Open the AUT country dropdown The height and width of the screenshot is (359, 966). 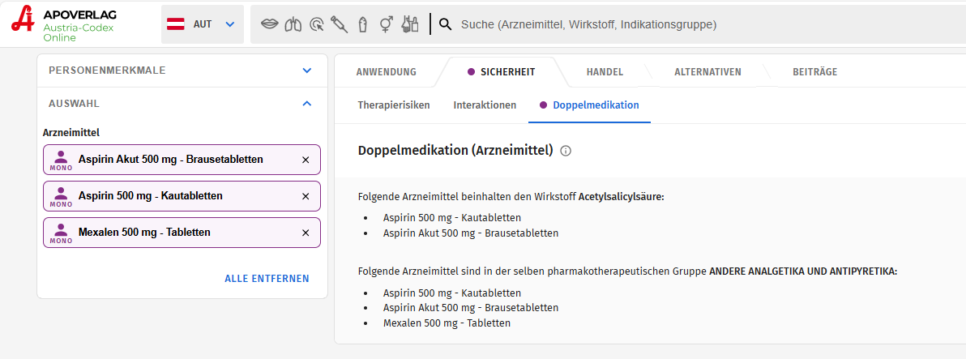tap(203, 24)
